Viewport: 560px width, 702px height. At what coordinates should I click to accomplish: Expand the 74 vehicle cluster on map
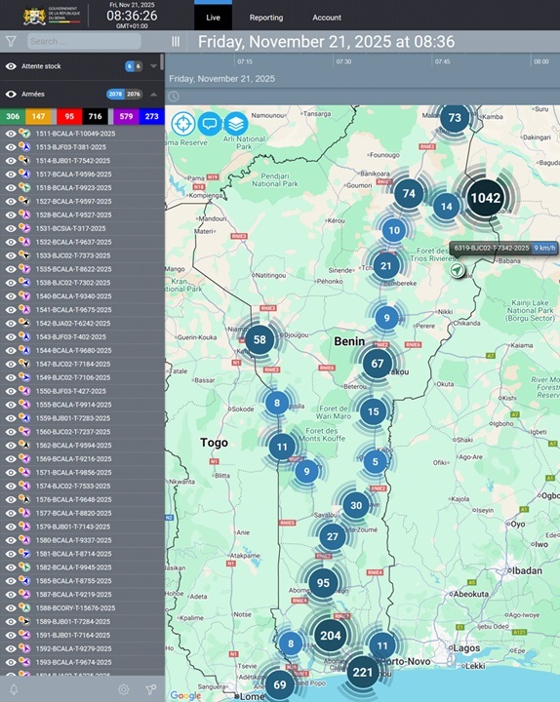[409, 193]
